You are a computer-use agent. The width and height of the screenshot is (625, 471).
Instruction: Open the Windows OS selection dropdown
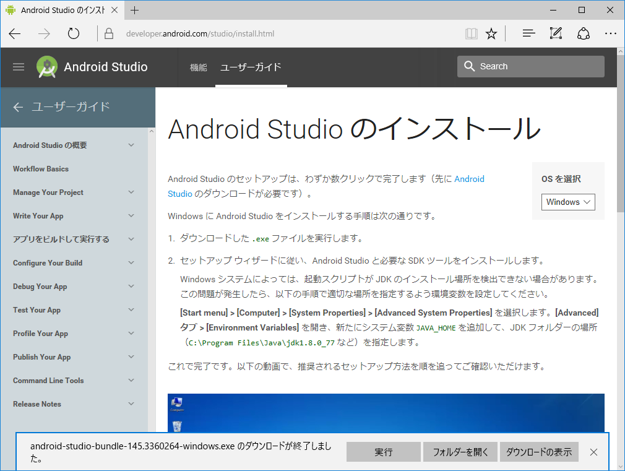pos(568,202)
